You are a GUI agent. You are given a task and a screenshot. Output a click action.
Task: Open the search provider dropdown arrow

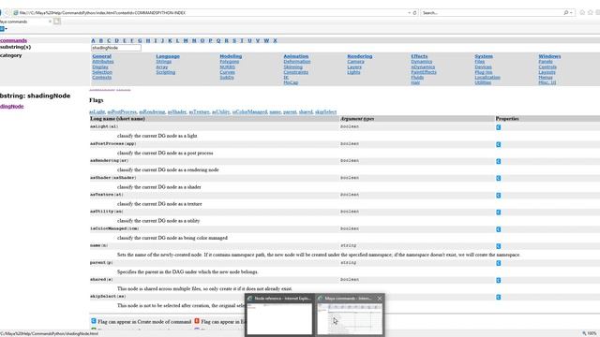[x=571, y=12]
